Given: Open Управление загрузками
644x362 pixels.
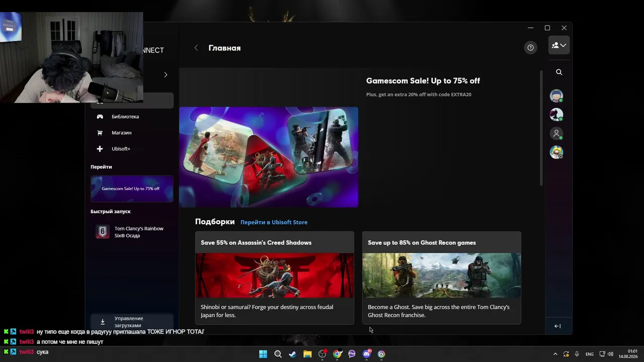Looking at the screenshot, I should [132, 322].
